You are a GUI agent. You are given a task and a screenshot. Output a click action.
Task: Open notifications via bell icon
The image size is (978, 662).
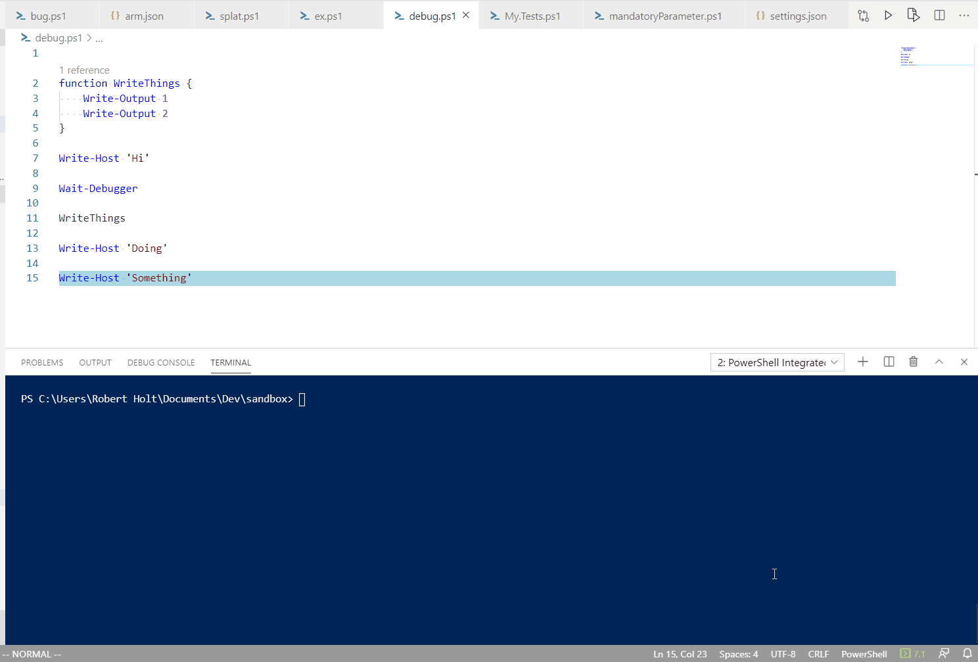(x=966, y=653)
